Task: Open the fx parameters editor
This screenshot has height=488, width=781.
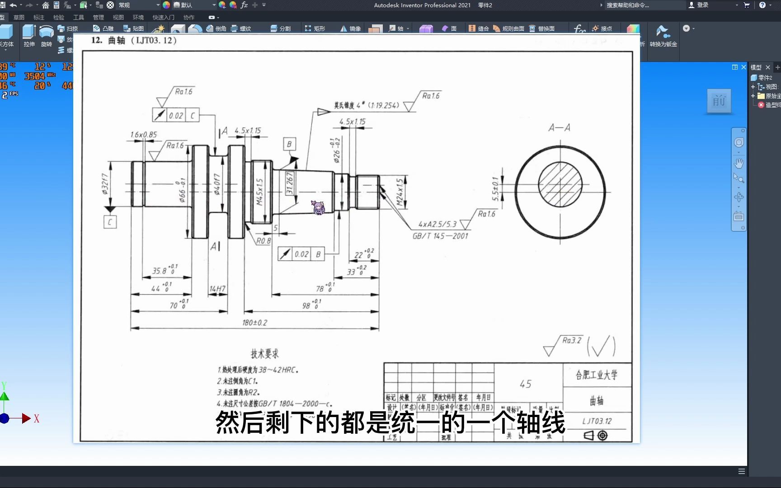Action: (579, 28)
